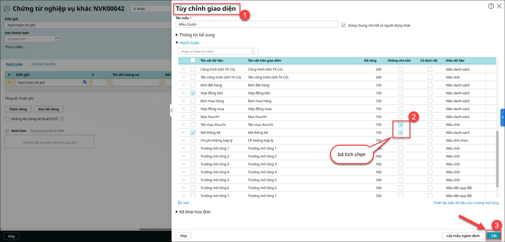Screen dimensions: 505x242
Task: Open Thiết lập kiểu dữ liệu cho trường mở rộng link
Action: (x=466, y=203)
